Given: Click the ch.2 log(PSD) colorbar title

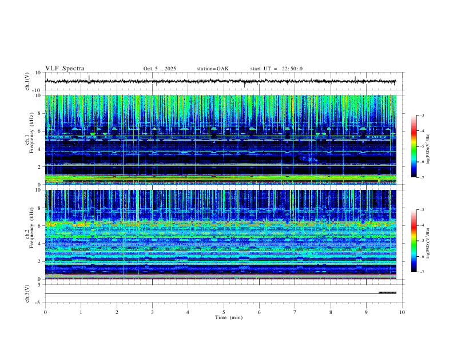Looking at the screenshot, I should point(428,243).
